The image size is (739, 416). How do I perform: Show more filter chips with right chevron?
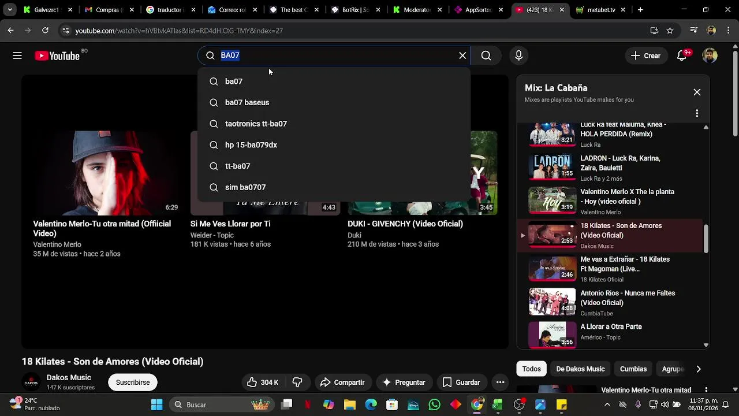click(x=699, y=369)
